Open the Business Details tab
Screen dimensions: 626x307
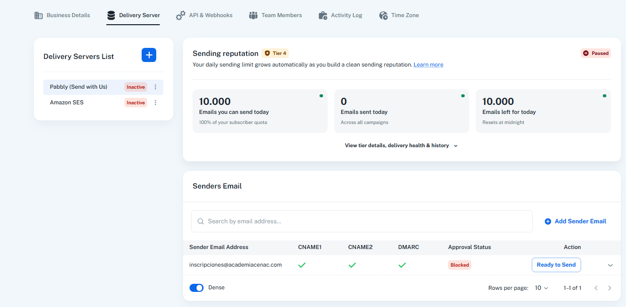pos(62,15)
